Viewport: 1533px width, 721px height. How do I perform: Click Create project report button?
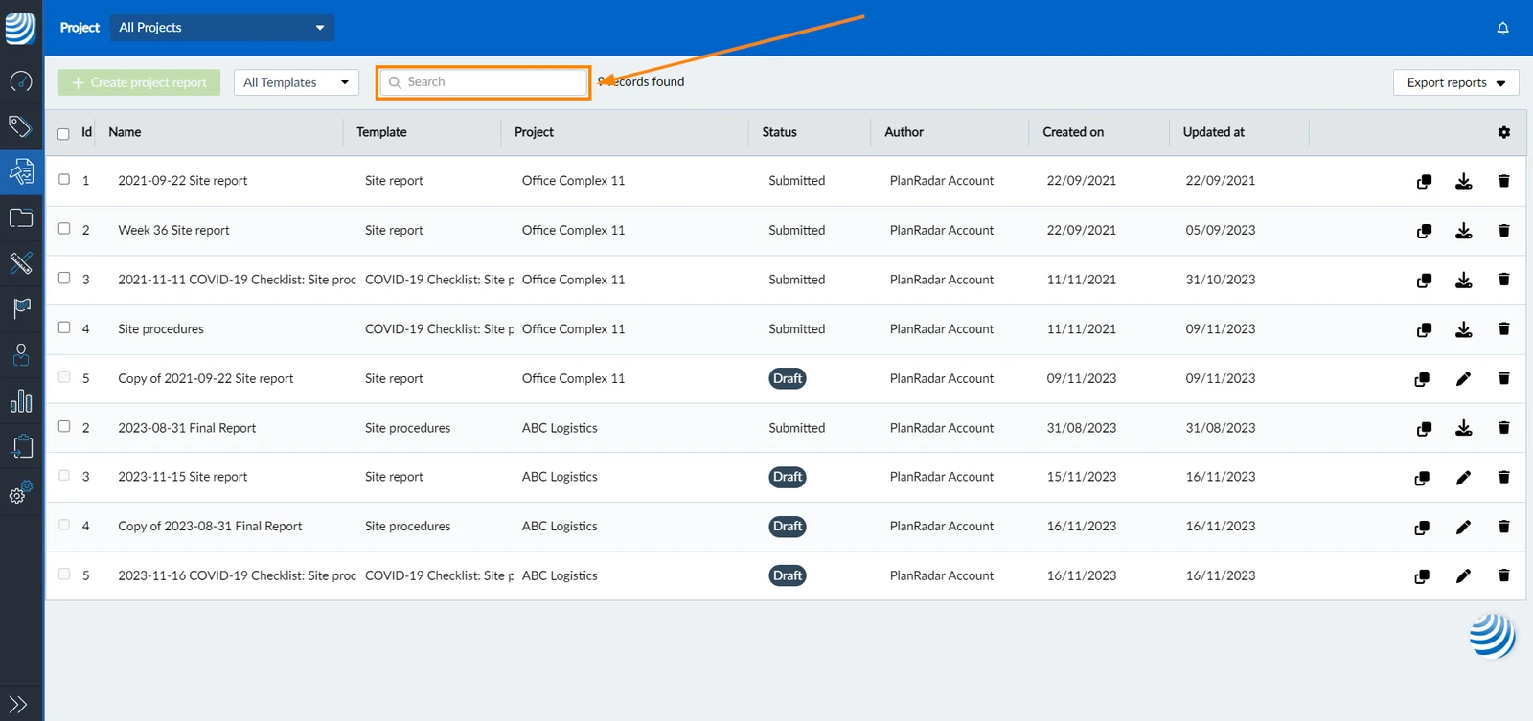coord(139,82)
